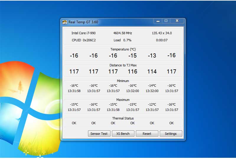
Task: Click the 116 distance to TJ Max value
Action: (132, 71)
